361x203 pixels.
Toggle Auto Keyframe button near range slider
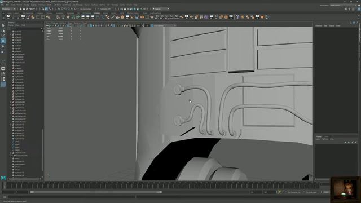pos(280,192)
